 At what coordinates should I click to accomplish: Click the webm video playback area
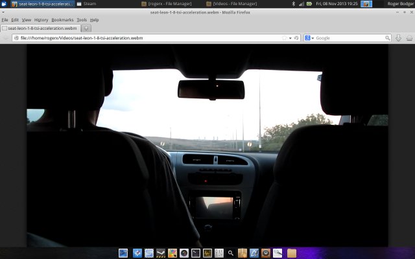pyautogui.click(x=207, y=145)
